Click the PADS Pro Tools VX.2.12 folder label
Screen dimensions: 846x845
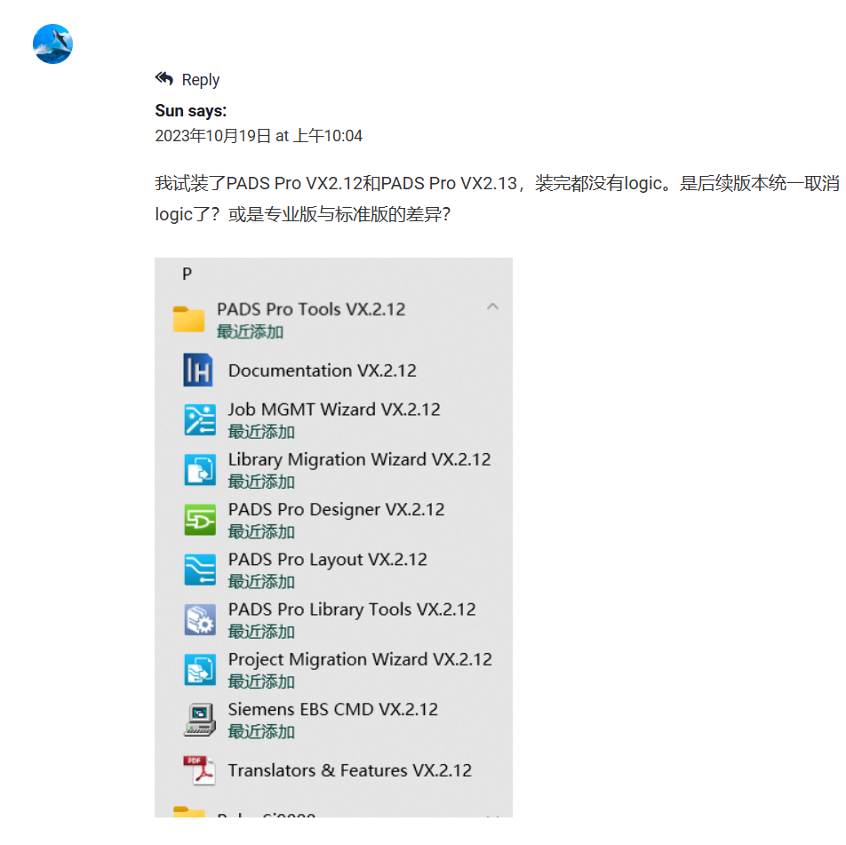click(311, 309)
